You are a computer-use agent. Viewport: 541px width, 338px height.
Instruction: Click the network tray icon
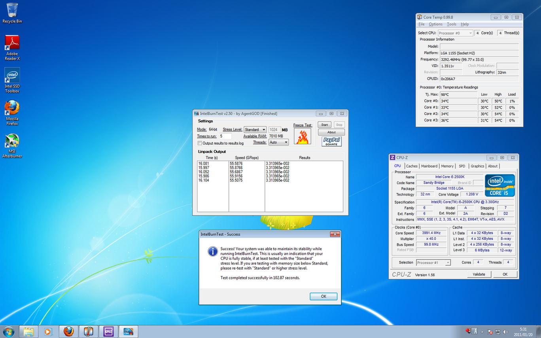tap(498, 332)
